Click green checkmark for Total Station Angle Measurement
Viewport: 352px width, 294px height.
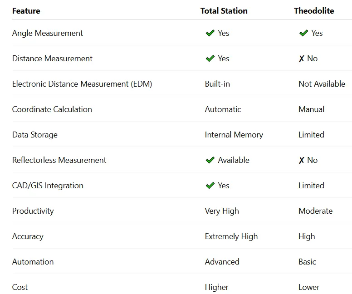pos(210,33)
